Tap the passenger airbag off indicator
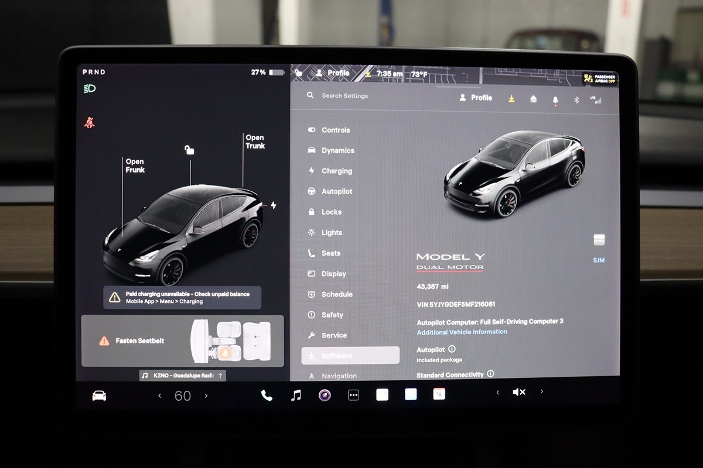 pyautogui.click(x=600, y=78)
